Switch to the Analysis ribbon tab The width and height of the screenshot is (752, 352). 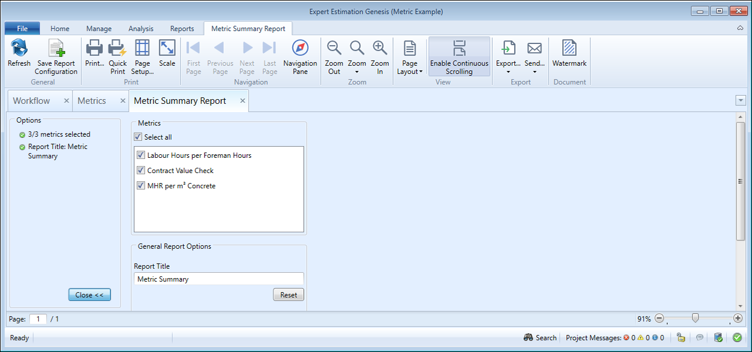(x=140, y=28)
